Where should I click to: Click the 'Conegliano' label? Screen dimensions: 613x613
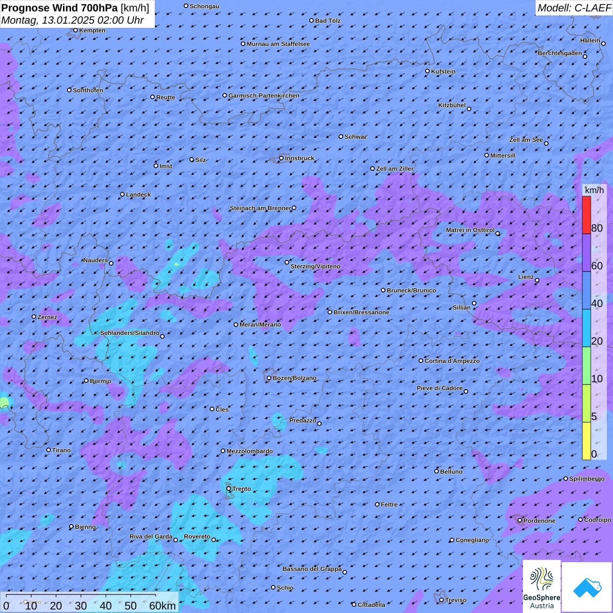click(472, 540)
